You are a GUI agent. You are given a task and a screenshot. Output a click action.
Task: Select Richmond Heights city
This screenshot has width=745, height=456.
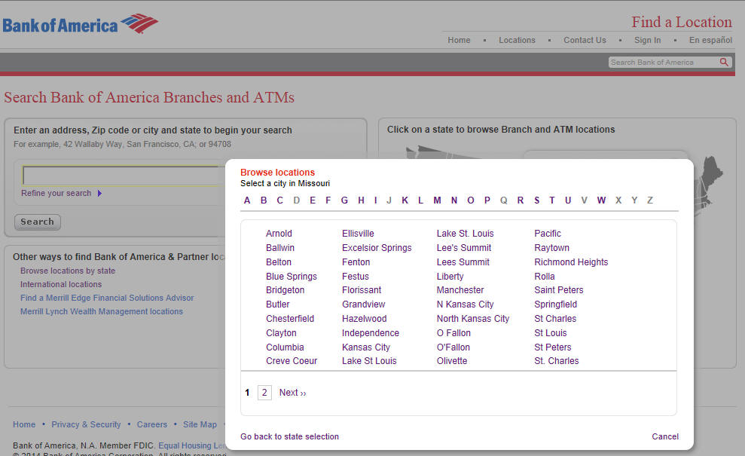(x=571, y=262)
